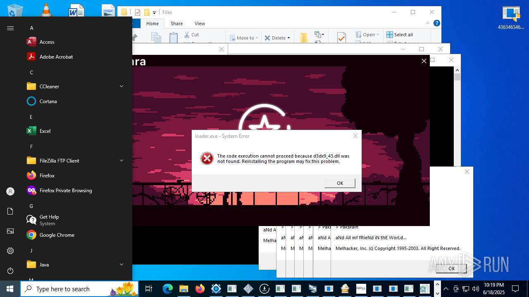Open Pictures from the Start sidebar

[10, 231]
